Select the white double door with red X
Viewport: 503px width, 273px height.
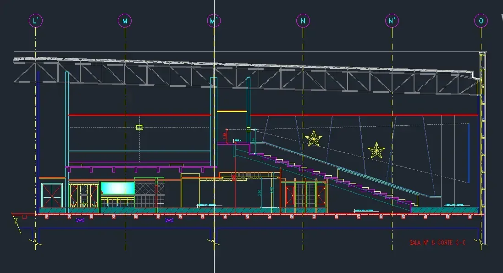pyautogui.click(x=52, y=195)
